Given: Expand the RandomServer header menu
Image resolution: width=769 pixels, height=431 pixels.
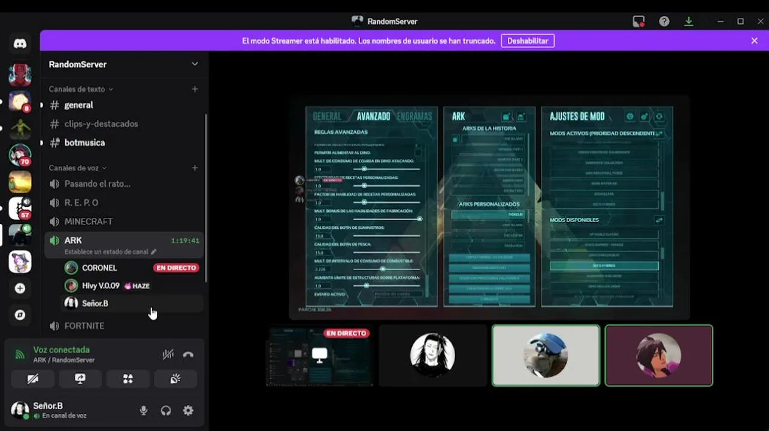Looking at the screenshot, I should (195, 64).
